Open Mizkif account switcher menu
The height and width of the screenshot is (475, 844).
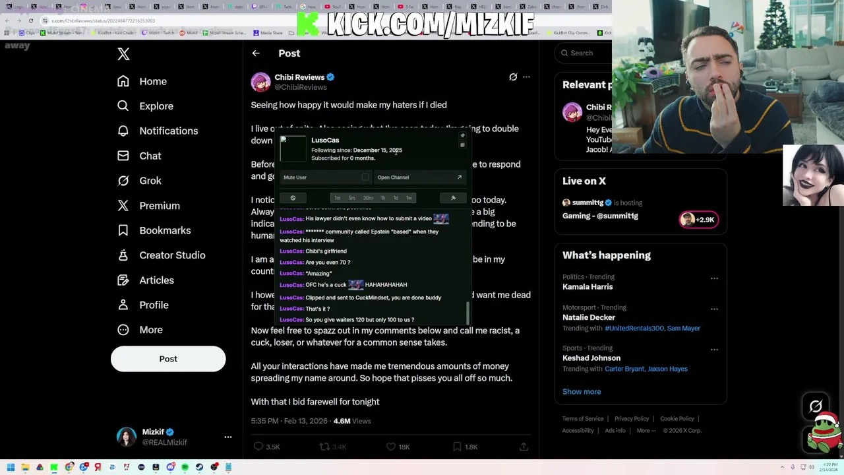click(228, 437)
